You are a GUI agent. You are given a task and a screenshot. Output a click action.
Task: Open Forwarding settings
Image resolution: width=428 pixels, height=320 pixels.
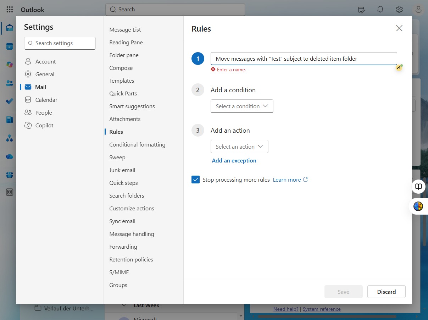pos(123,247)
